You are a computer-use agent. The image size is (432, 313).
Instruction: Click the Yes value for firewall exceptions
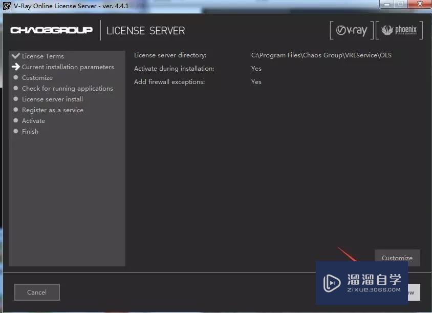tap(256, 82)
